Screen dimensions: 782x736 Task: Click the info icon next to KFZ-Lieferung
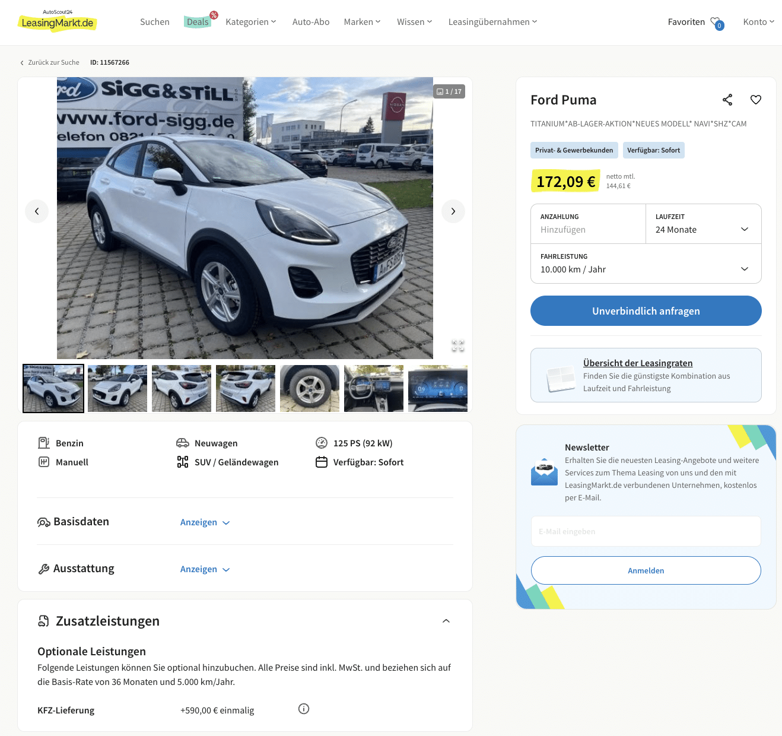pyautogui.click(x=304, y=709)
